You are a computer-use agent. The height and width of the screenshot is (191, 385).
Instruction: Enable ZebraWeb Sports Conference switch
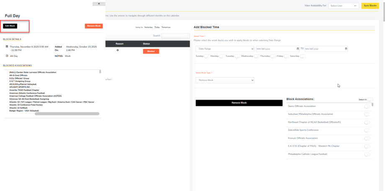pyautogui.click(x=367, y=130)
